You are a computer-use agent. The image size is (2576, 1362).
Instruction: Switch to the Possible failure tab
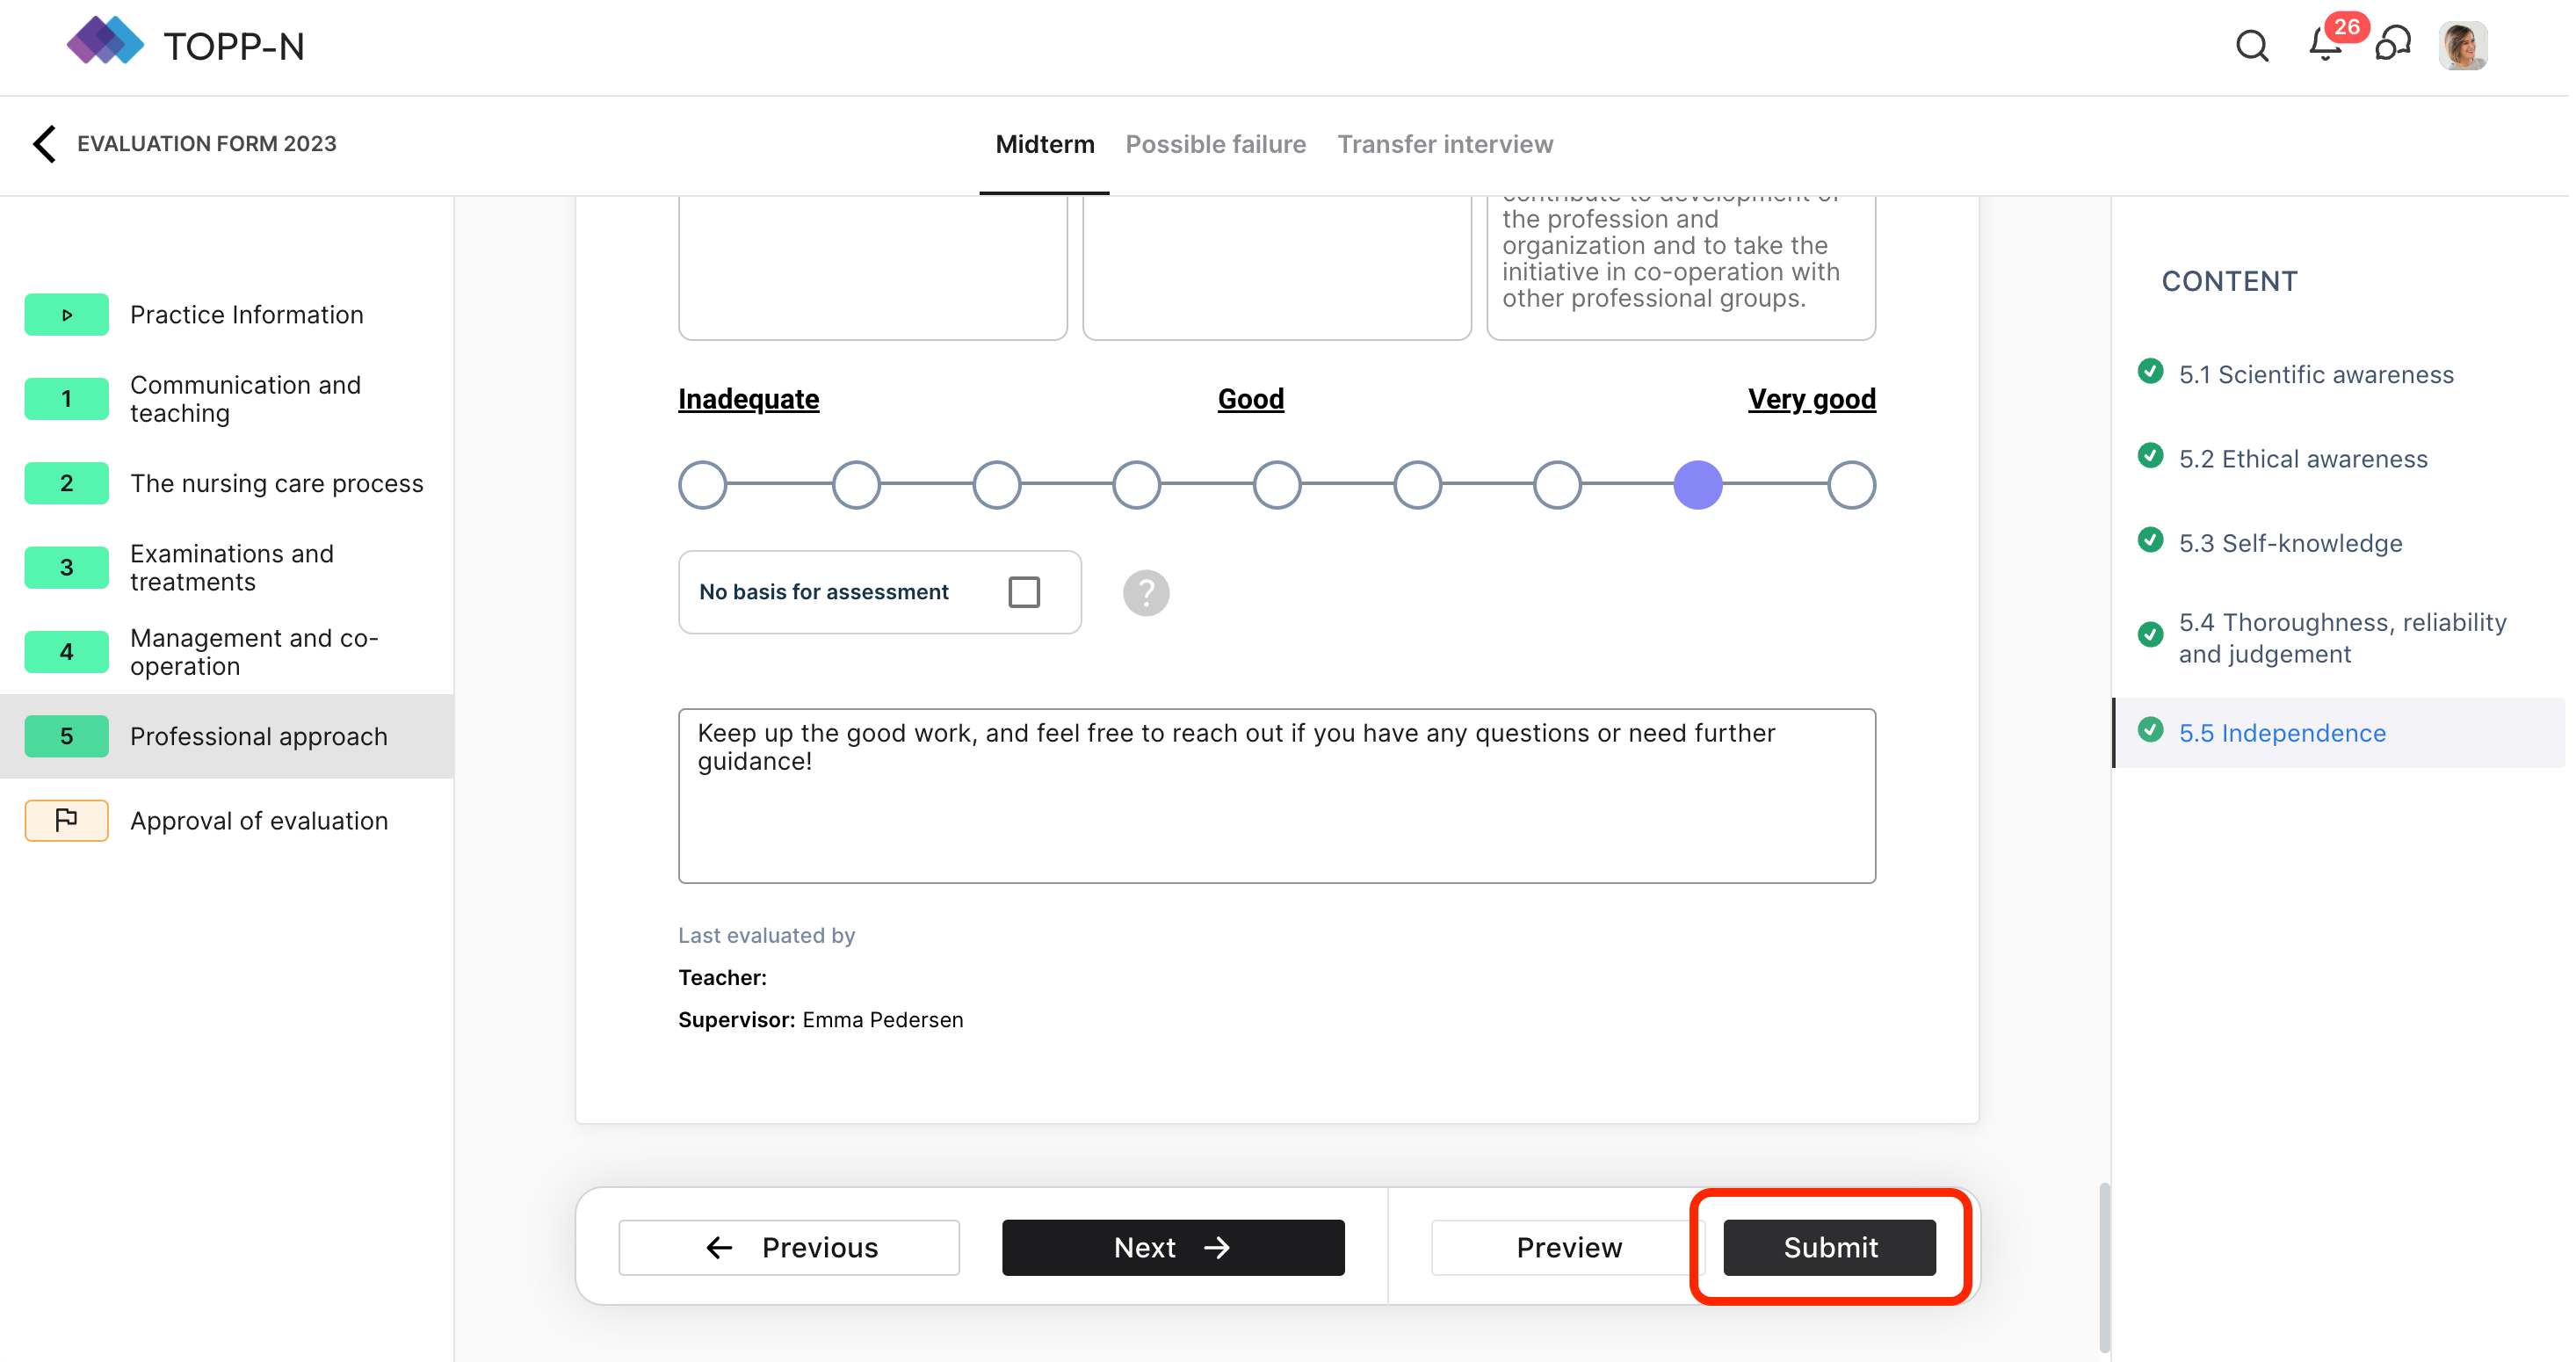[x=1215, y=144]
